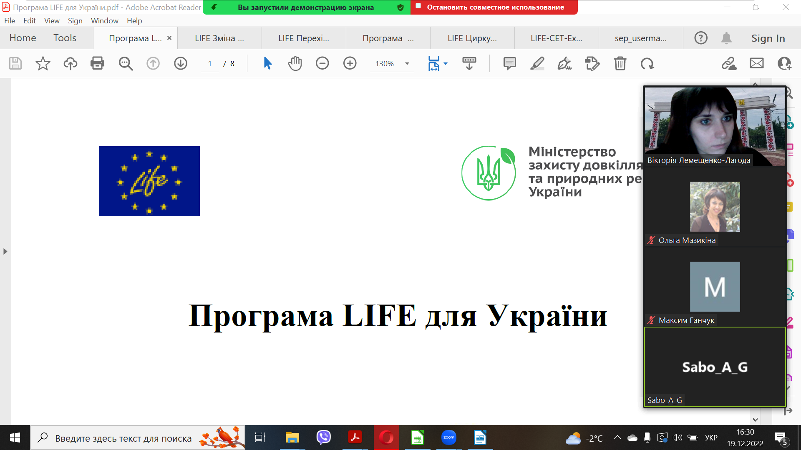The image size is (801, 450).
Task: Expand the fit page options dropdown arrow
Action: [446, 64]
